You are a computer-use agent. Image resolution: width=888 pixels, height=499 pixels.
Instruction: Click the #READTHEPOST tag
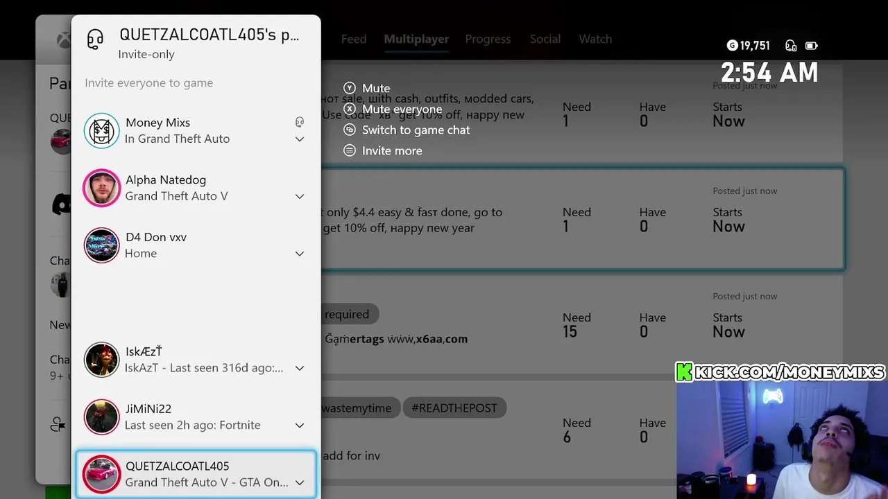click(454, 408)
